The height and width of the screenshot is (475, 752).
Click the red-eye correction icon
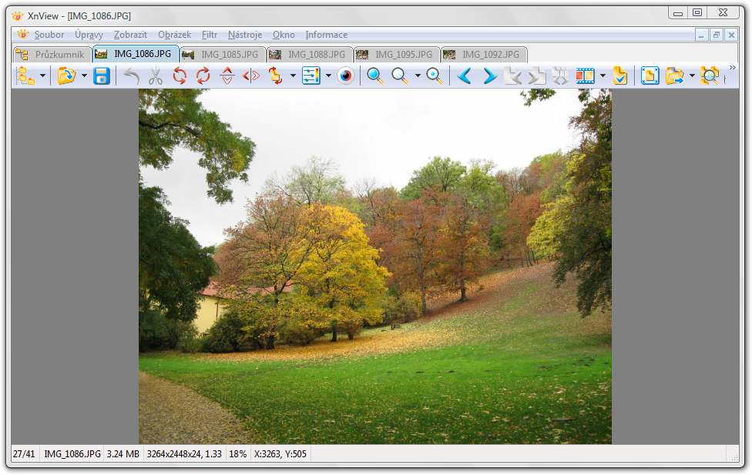pyautogui.click(x=346, y=76)
